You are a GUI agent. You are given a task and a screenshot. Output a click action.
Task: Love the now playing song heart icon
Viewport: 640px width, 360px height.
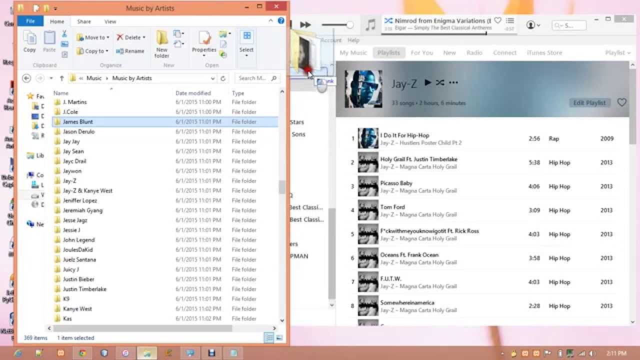[497, 20]
